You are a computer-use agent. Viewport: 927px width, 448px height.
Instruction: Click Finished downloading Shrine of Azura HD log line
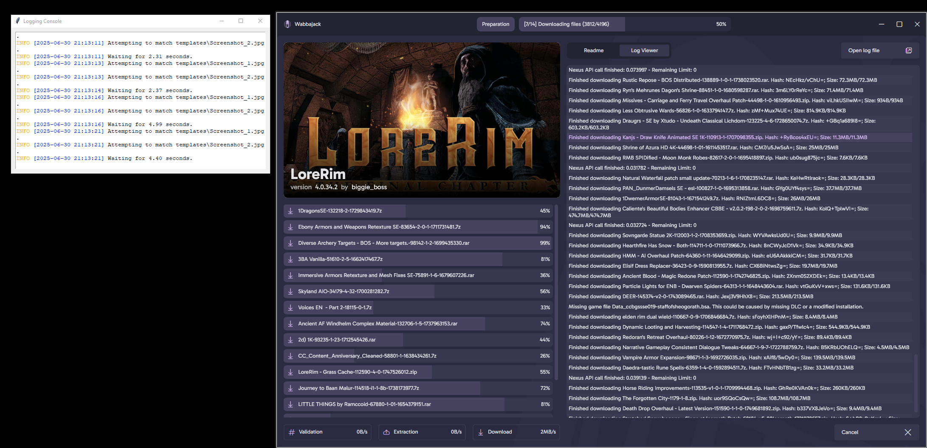[x=703, y=148]
